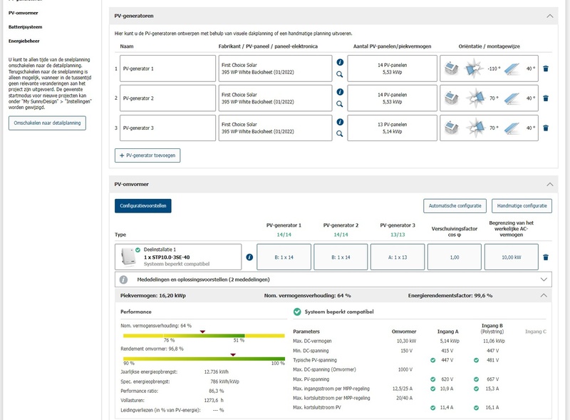Open Batterijsysteem in the sidebar
This screenshot has width=570, height=420.
tap(25, 26)
